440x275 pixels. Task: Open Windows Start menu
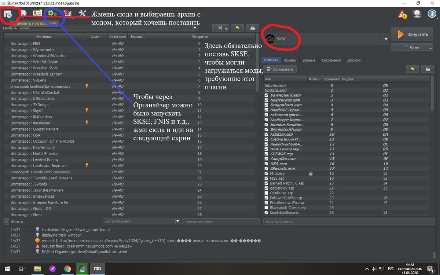(x=7, y=269)
